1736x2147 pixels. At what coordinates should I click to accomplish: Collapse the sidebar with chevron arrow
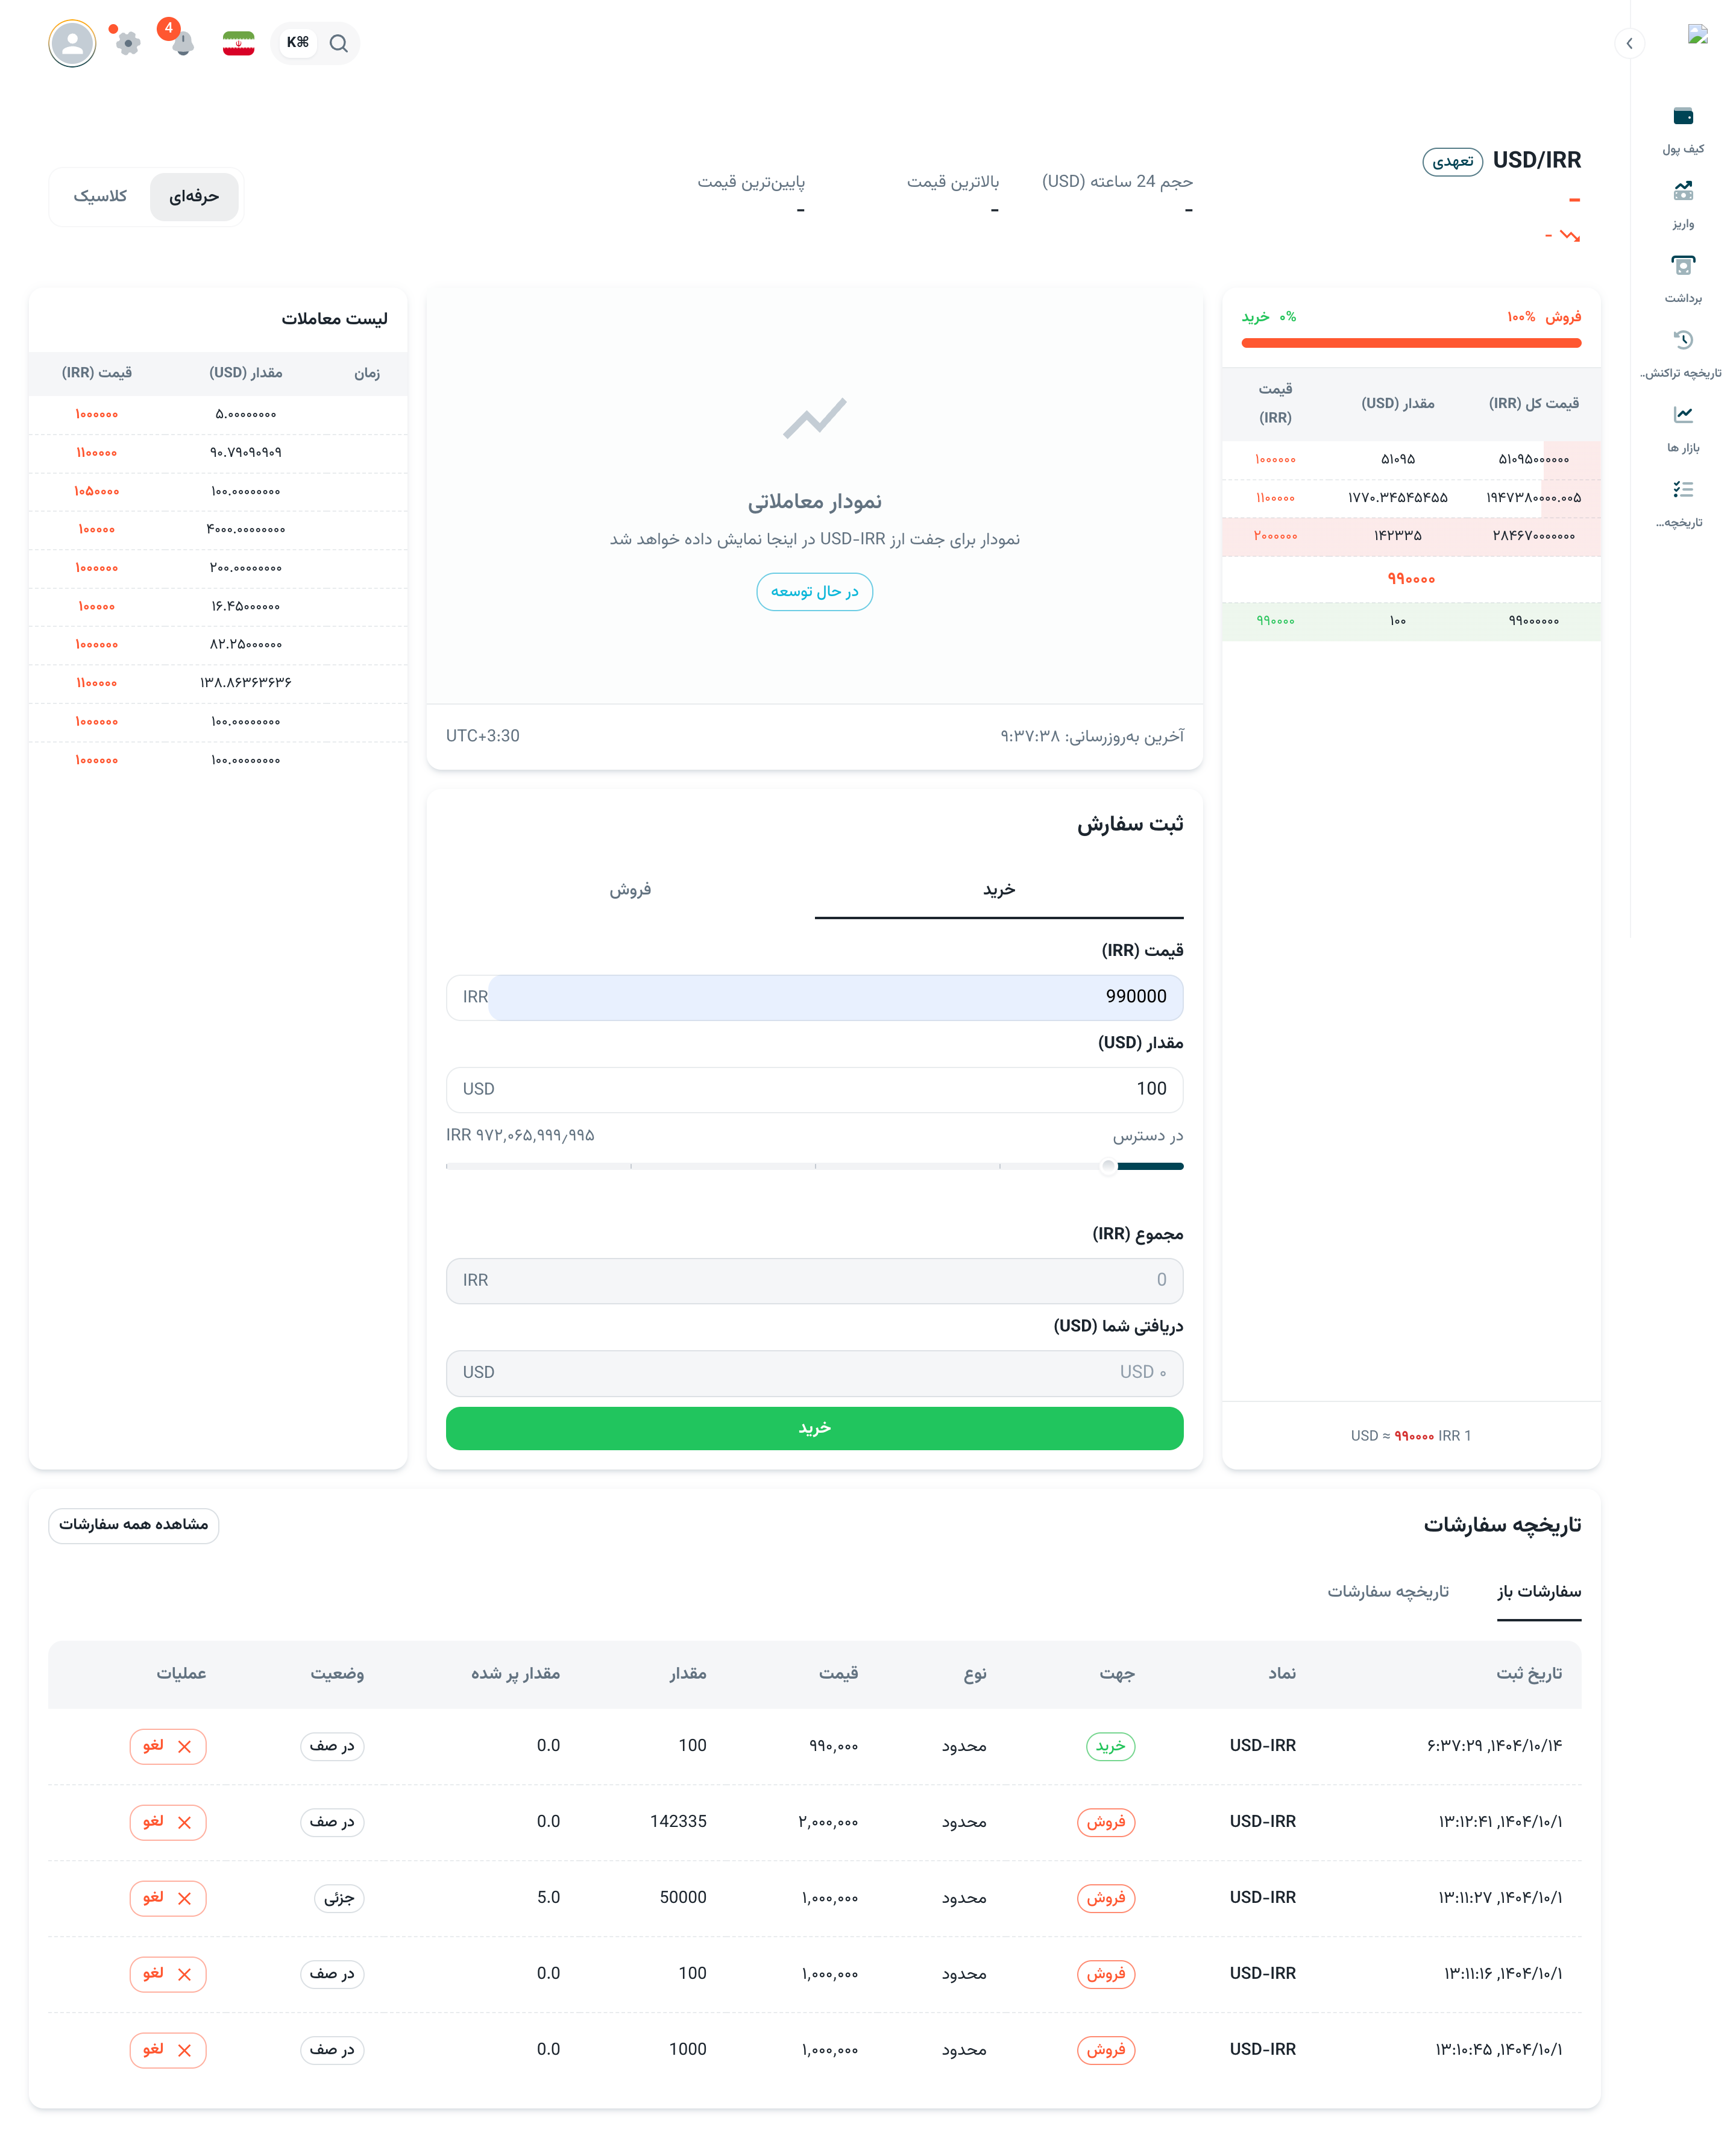(1629, 43)
